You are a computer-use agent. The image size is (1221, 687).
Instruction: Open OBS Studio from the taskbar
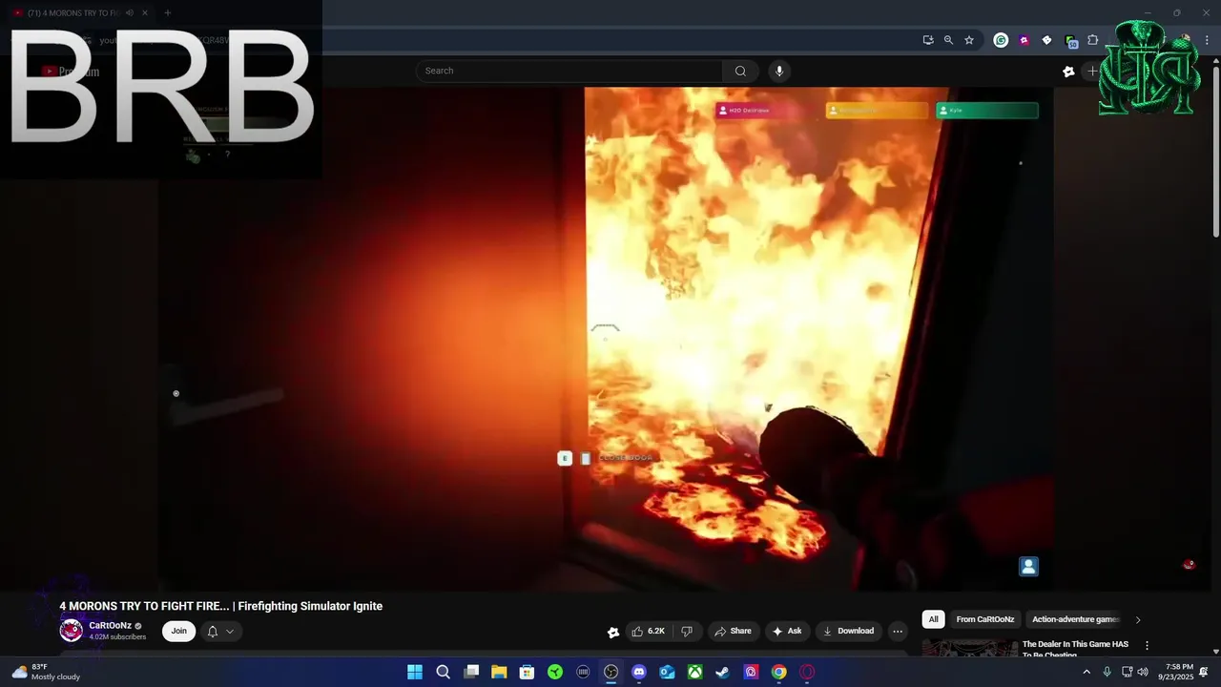coord(610,672)
